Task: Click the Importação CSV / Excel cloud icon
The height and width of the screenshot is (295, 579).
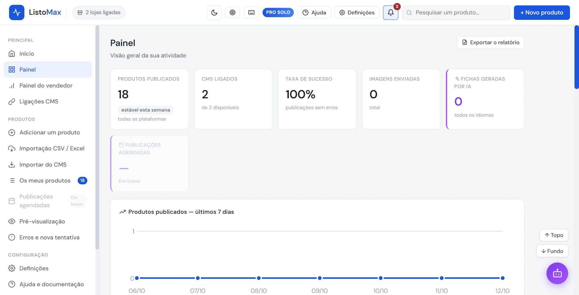Action: pos(12,149)
